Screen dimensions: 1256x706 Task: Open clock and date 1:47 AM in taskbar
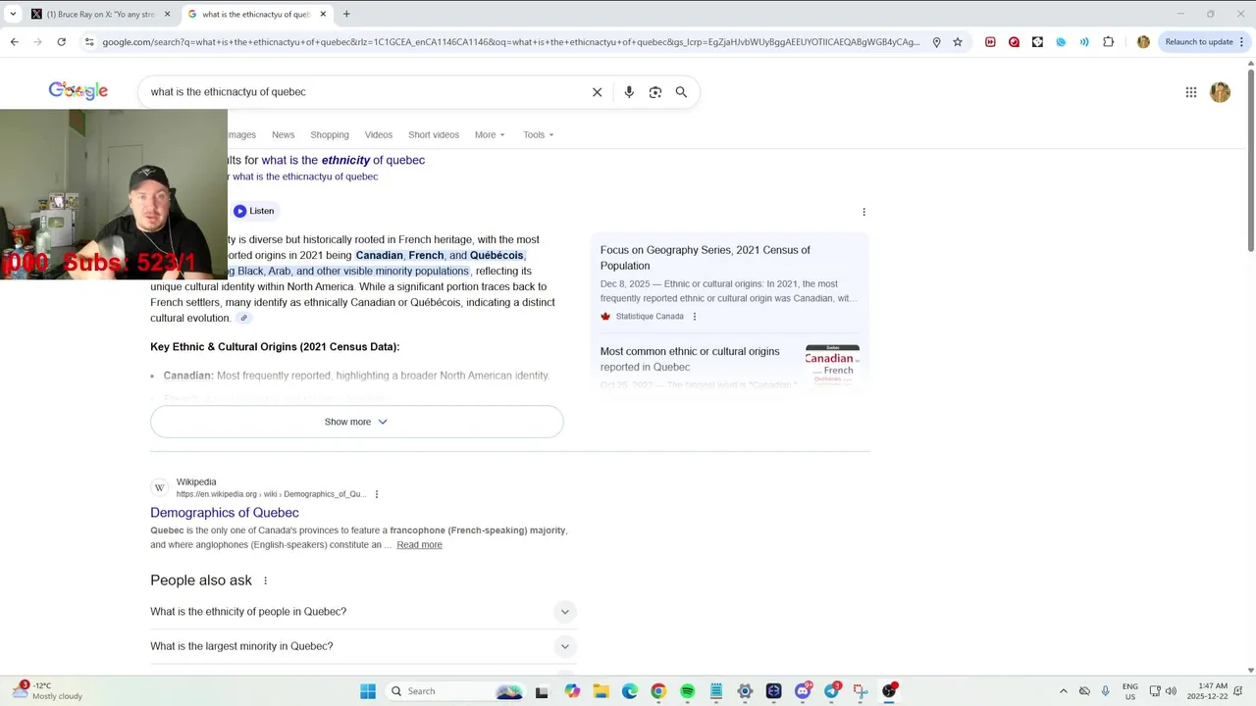[x=1206, y=691]
